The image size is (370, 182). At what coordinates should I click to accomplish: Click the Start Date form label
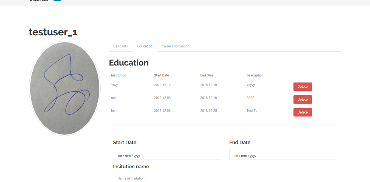coord(125,143)
